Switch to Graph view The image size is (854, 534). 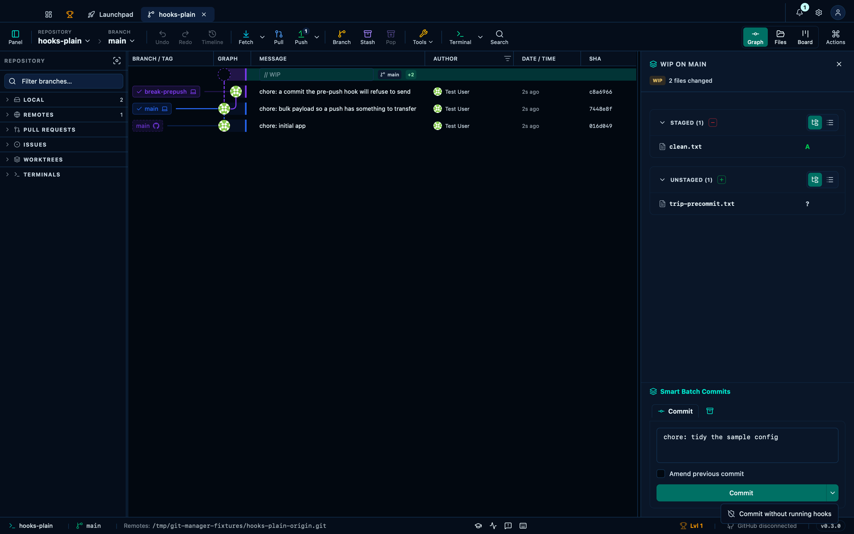tap(755, 37)
